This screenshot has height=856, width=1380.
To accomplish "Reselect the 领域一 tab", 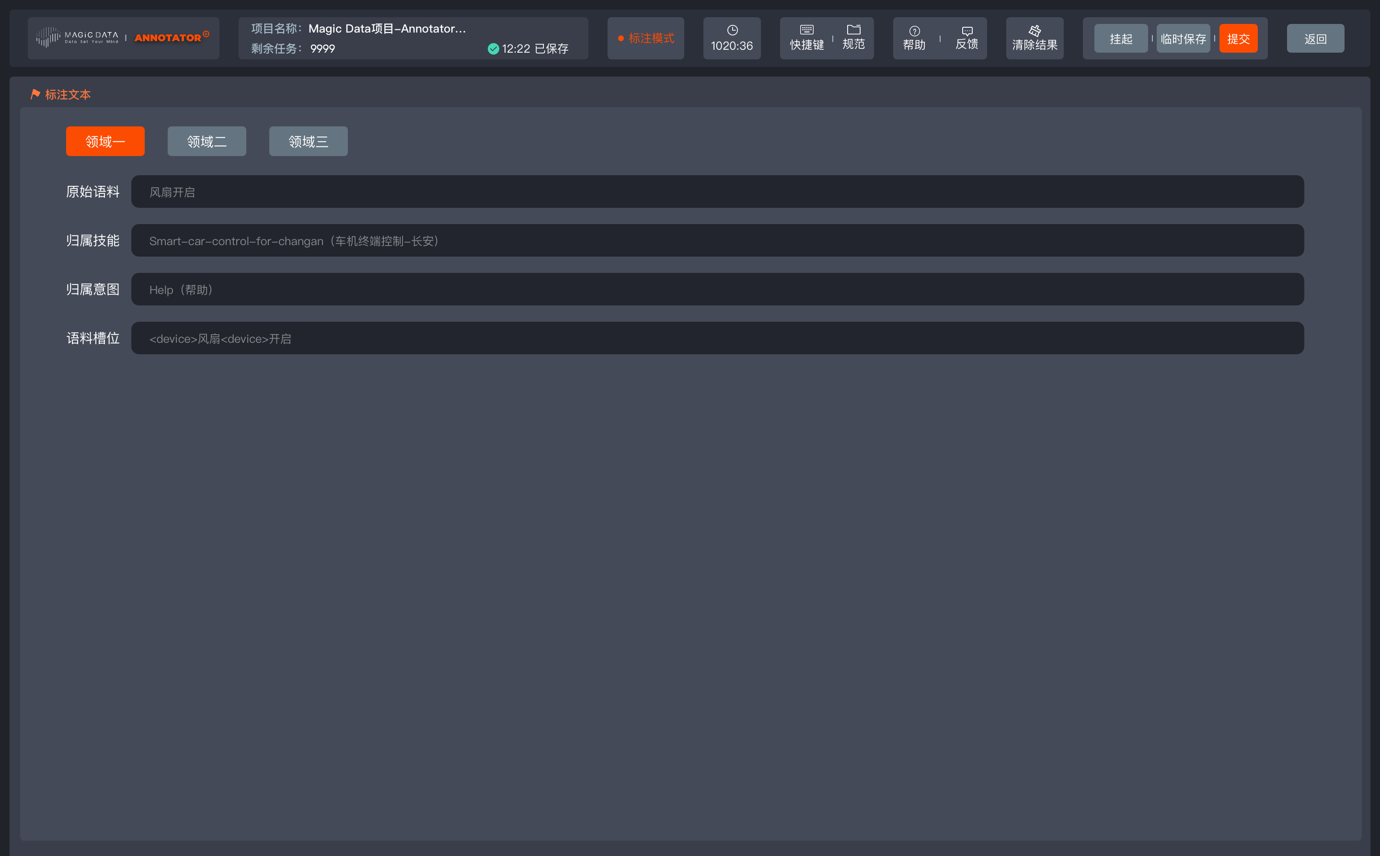I will point(105,141).
